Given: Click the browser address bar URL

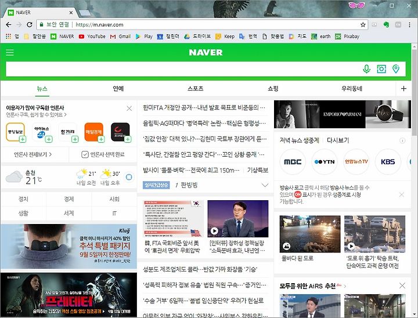Looking at the screenshot, I should pyautogui.click(x=99, y=25).
